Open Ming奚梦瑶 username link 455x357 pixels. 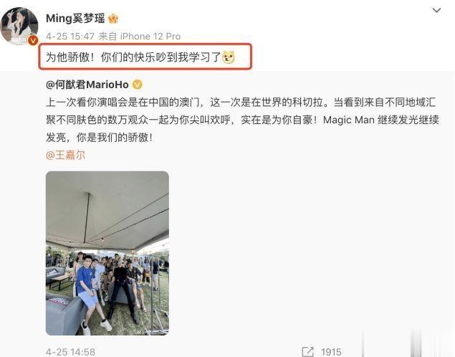75,19
